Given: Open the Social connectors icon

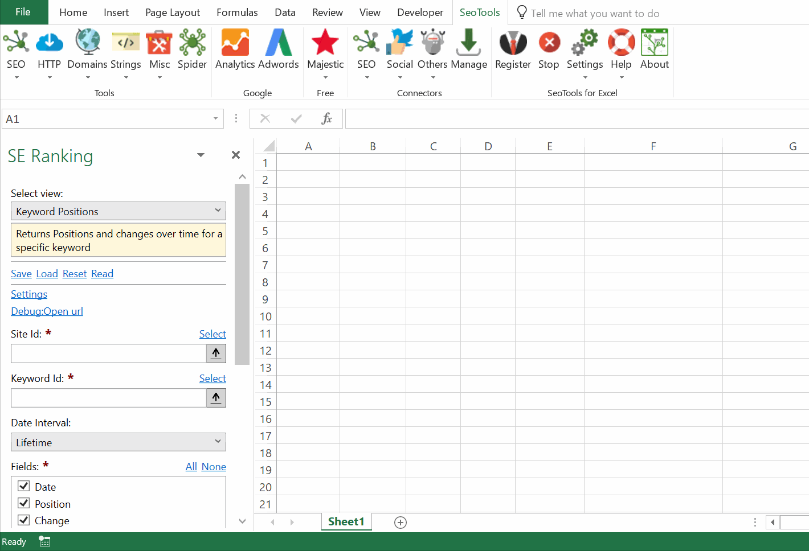Looking at the screenshot, I should pos(399,43).
